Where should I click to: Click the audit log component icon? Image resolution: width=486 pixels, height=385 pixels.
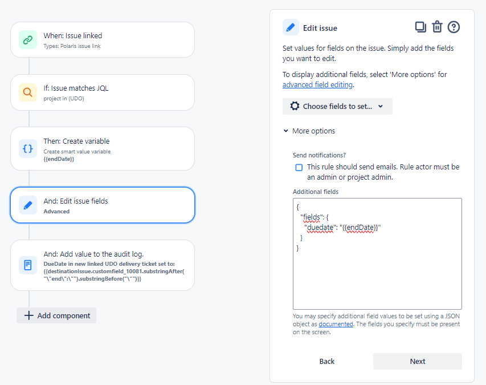[27, 265]
